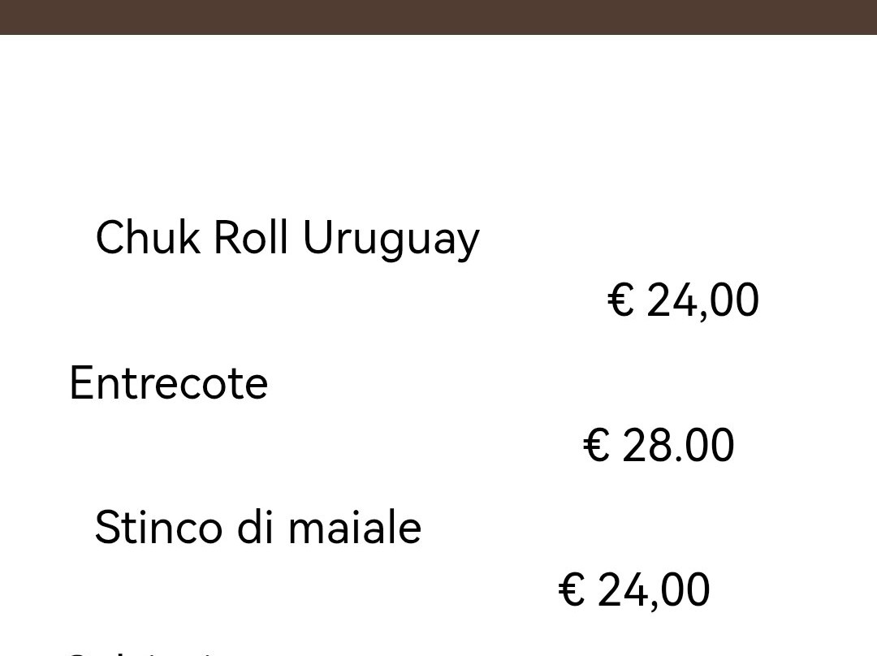This screenshot has height=656, width=877.
Task: Tap the price below Stinco di maiale
Action: [x=634, y=590]
